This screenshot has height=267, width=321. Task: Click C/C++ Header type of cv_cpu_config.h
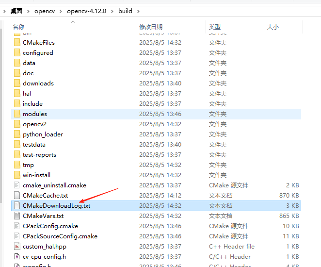tap(230, 256)
